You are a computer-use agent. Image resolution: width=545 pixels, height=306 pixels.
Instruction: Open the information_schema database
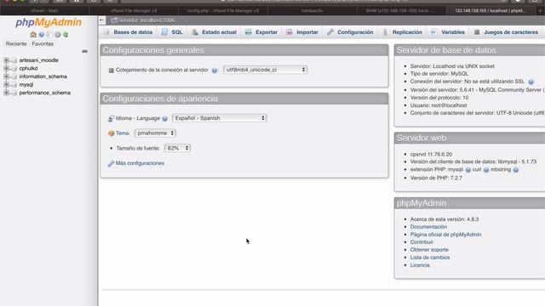pyautogui.click(x=43, y=76)
